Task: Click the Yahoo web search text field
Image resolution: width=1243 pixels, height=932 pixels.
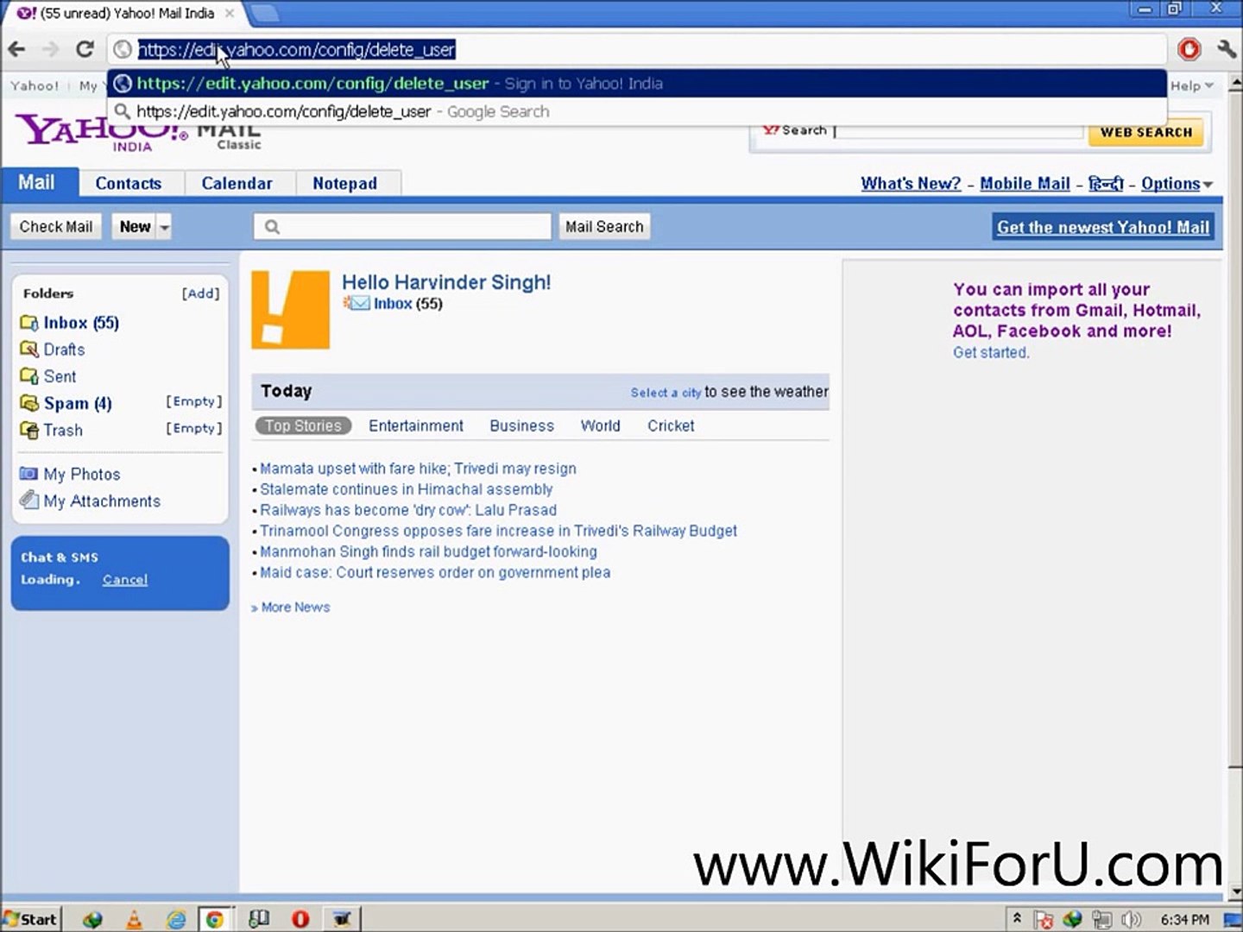Action: [957, 130]
